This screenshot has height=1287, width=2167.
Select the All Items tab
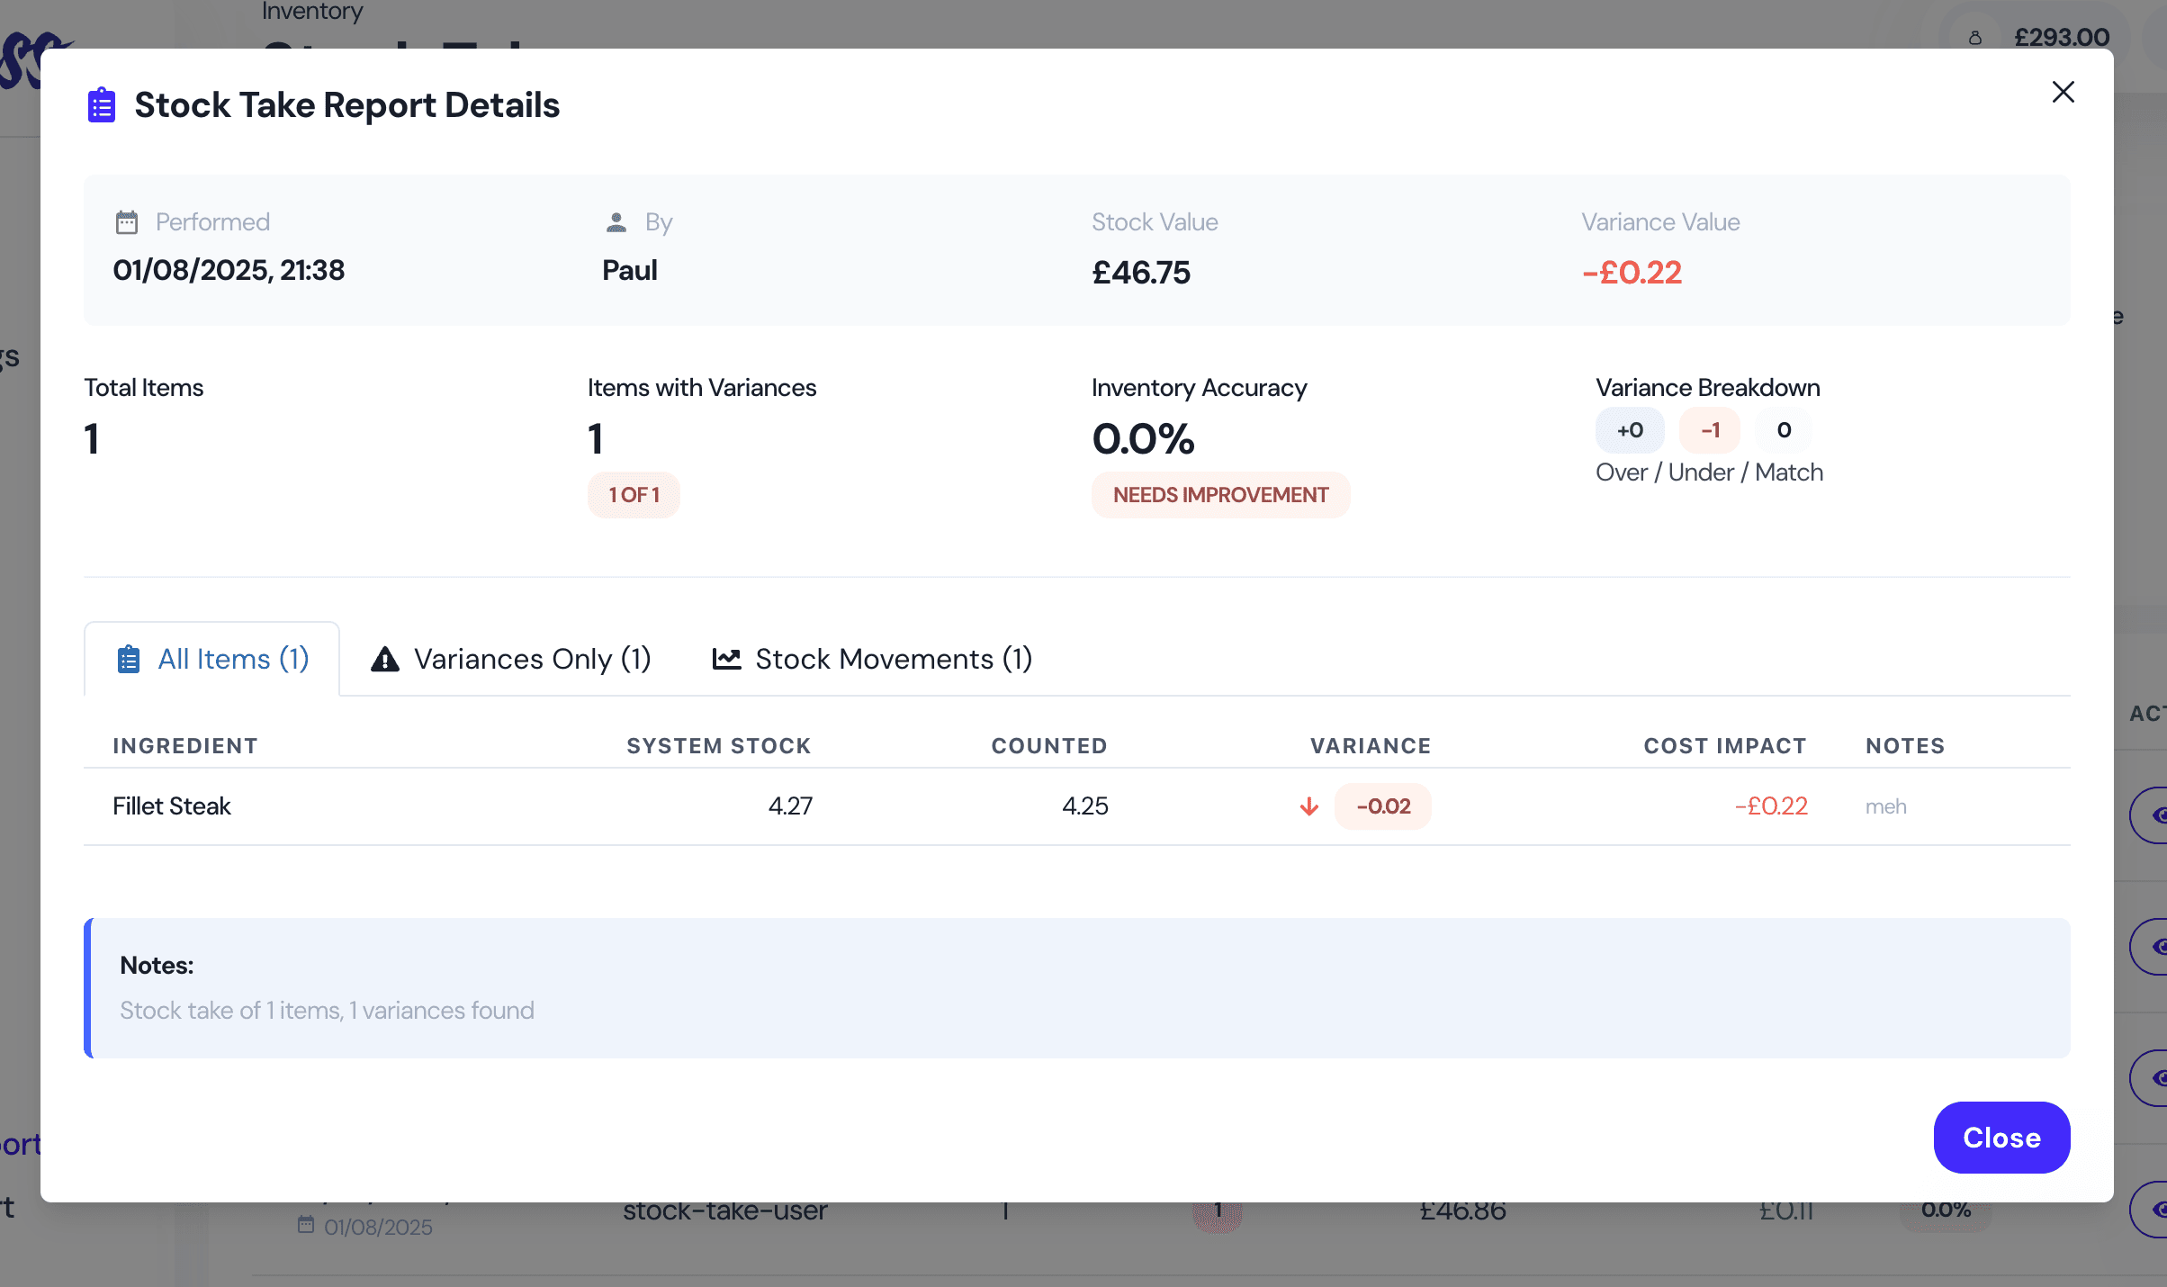212,660
